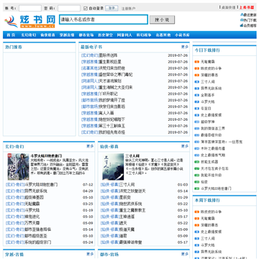Screen dimensions: 259x259
Task: Open the 小说书库 navigation tab
Action: [182, 35]
